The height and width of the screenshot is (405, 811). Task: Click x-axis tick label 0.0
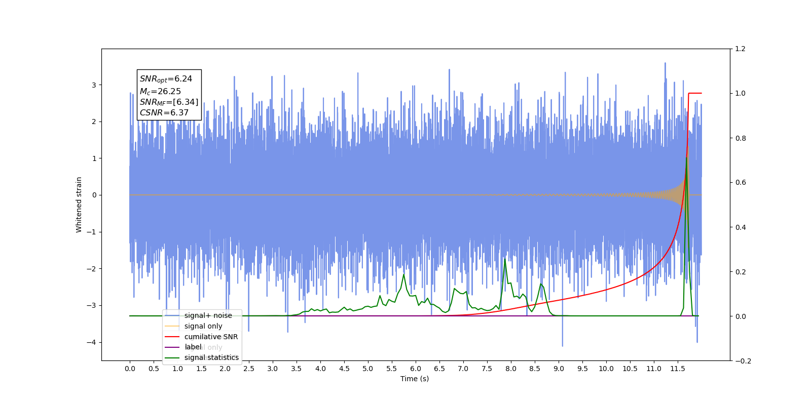[x=130, y=369]
